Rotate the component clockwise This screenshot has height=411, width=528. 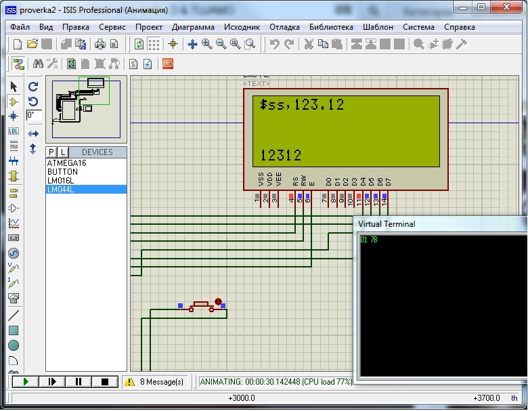pos(33,87)
